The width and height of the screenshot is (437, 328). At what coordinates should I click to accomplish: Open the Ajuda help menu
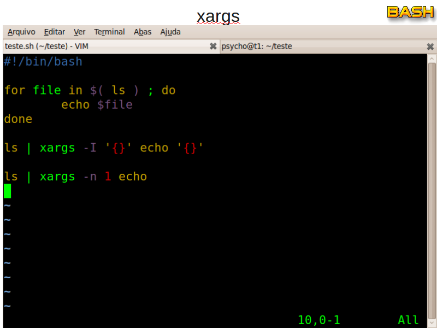[170, 32]
